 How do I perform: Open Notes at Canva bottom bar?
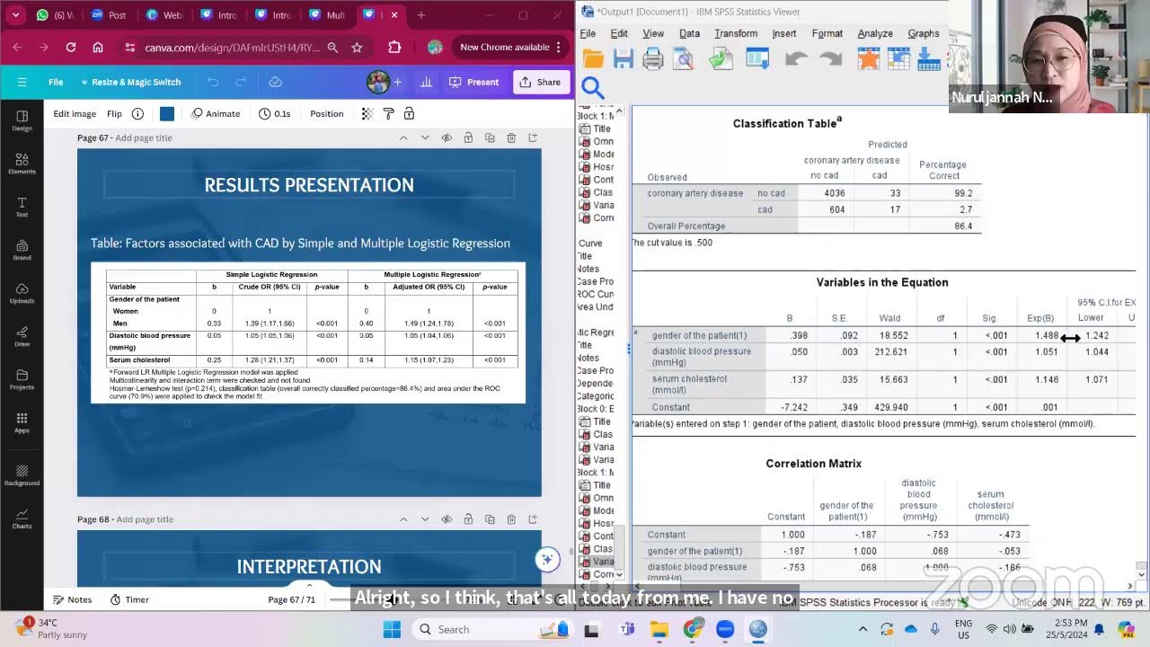click(73, 599)
